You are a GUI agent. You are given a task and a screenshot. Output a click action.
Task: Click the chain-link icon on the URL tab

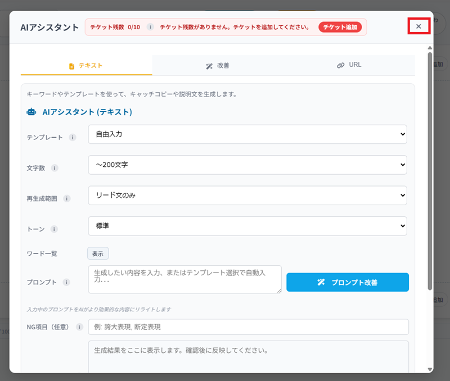tap(340, 65)
